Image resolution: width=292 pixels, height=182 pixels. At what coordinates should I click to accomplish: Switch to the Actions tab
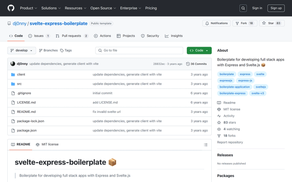(x=103, y=36)
